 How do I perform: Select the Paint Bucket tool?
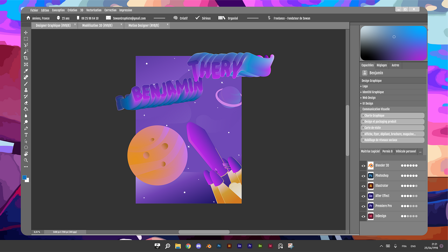tap(26, 109)
